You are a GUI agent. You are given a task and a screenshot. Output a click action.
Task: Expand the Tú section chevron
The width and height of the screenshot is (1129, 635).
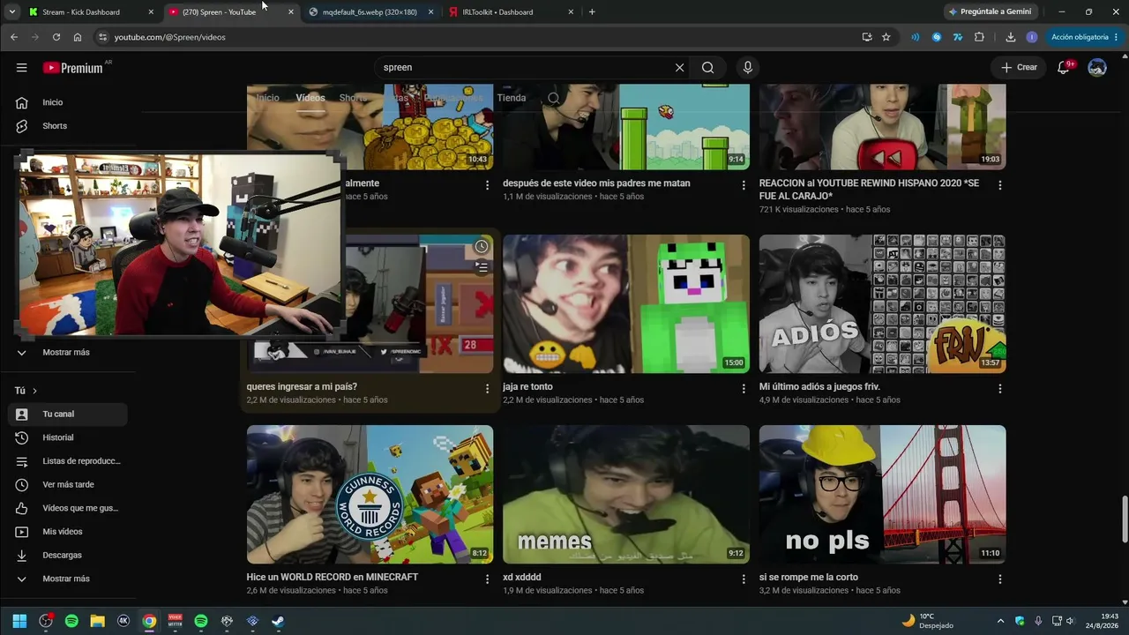tap(34, 391)
